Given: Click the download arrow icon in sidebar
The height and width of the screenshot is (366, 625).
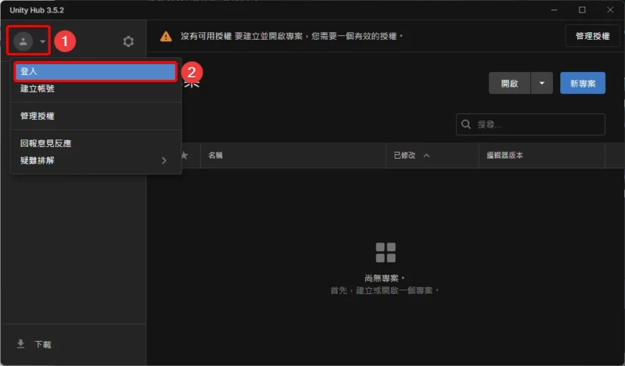Looking at the screenshot, I should click(21, 344).
